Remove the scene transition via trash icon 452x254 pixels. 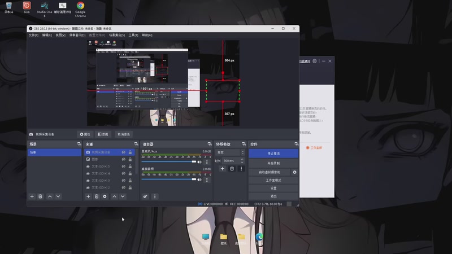click(x=232, y=169)
